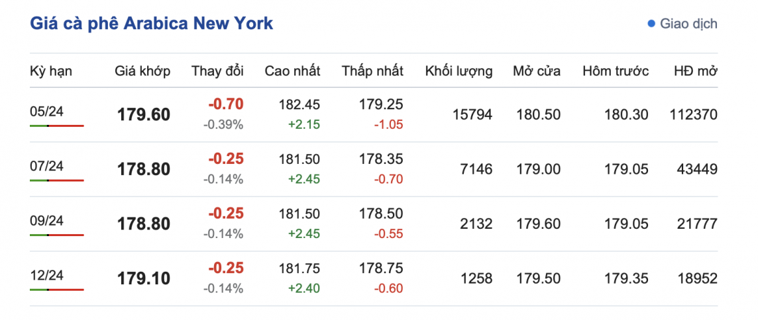Click the 15794 volume value

pyautogui.click(x=472, y=114)
